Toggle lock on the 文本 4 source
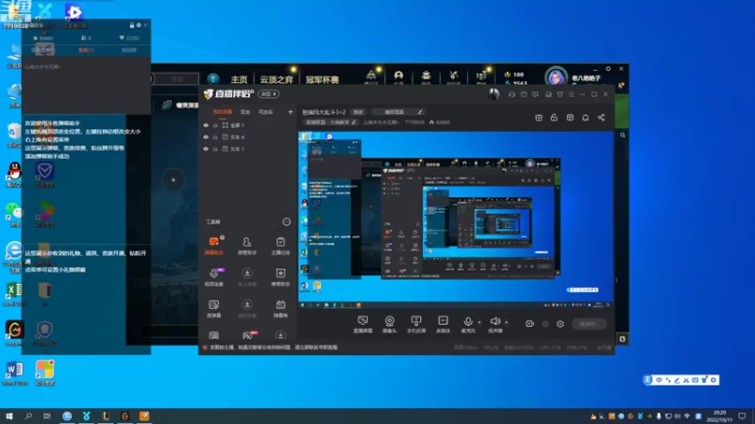 215,137
